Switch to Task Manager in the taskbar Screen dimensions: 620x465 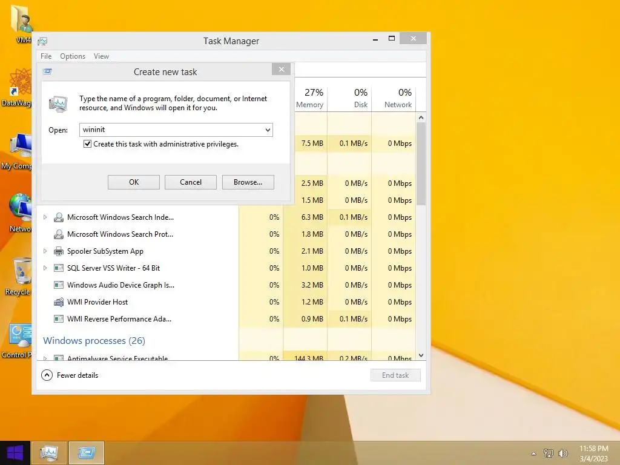[49, 453]
